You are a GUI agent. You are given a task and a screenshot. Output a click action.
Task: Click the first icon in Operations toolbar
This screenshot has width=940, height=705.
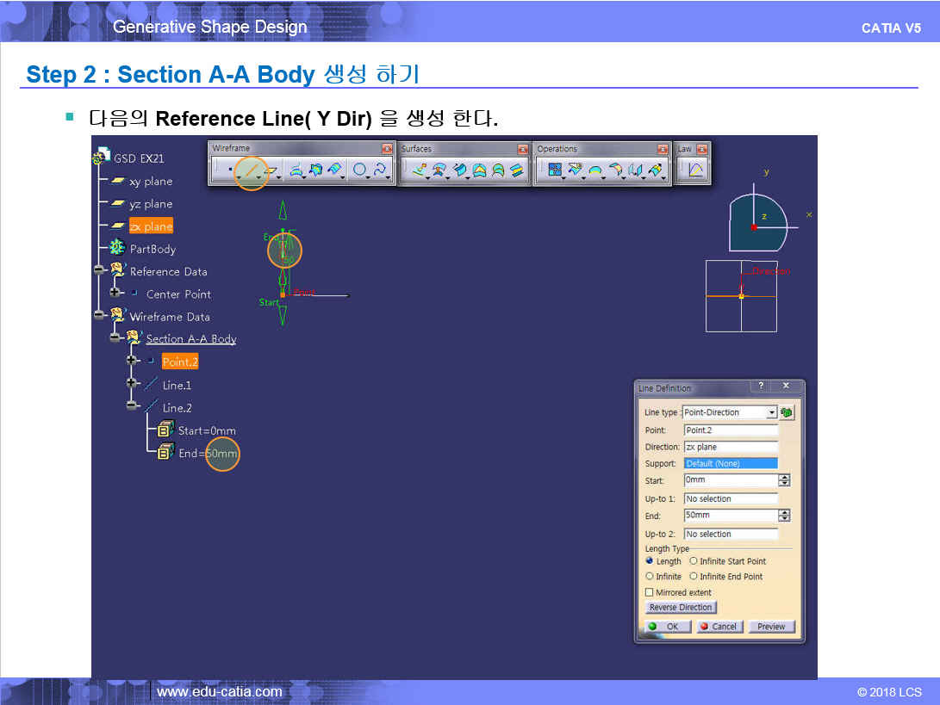(555, 170)
